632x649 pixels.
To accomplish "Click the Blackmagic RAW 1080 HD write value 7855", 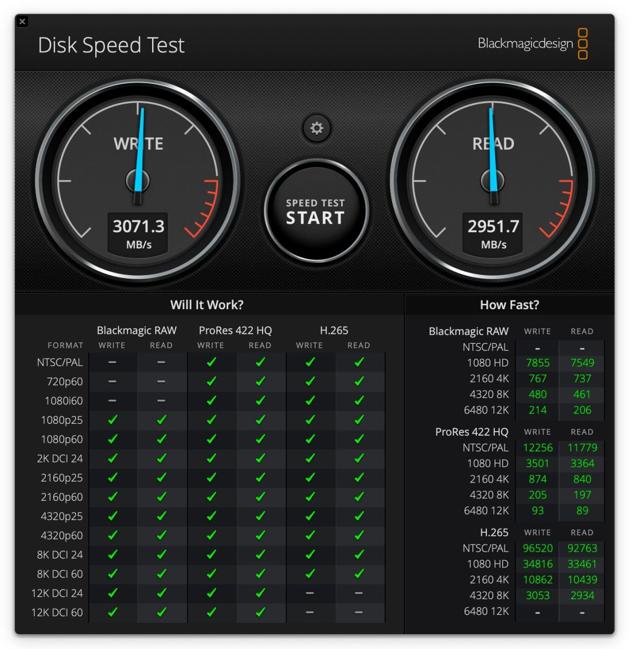I will pos(538,363).
